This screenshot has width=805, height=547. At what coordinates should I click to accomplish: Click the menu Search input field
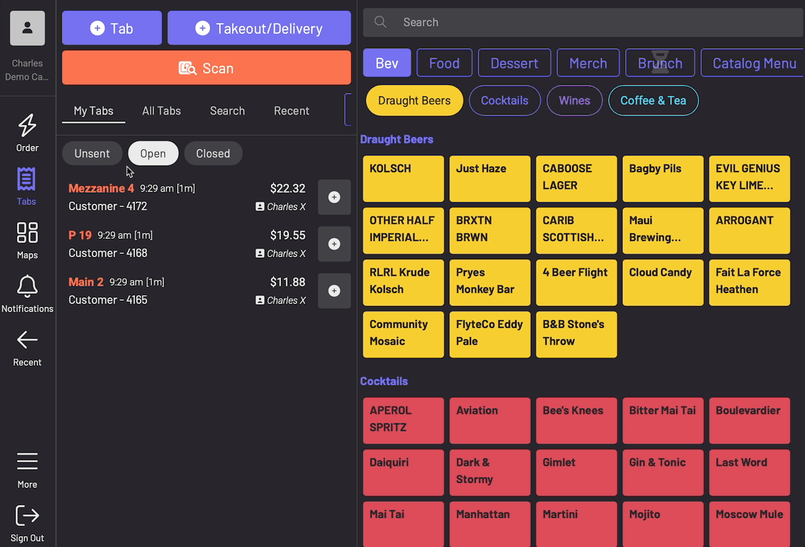[582, 22]
